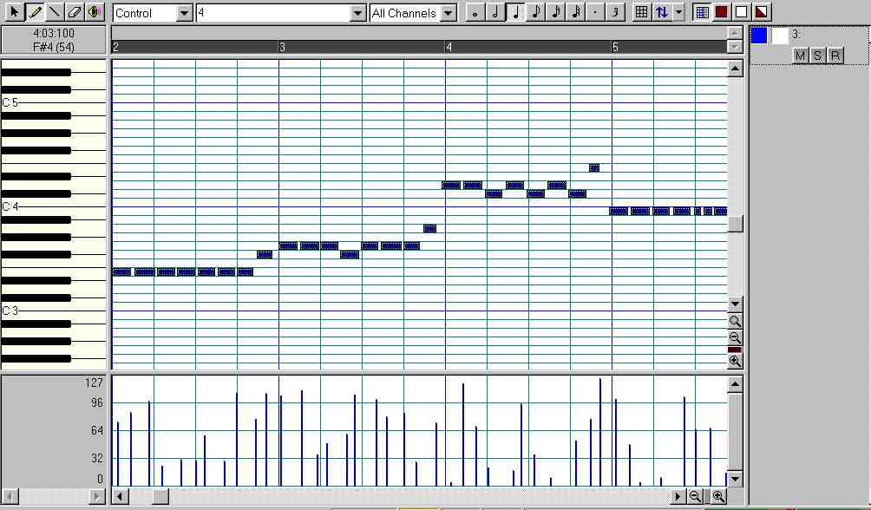This screenshot has height=510, width=871.
Task: Click the white square toolbar button
Action: pyautogui.click(x=742, y=12)
